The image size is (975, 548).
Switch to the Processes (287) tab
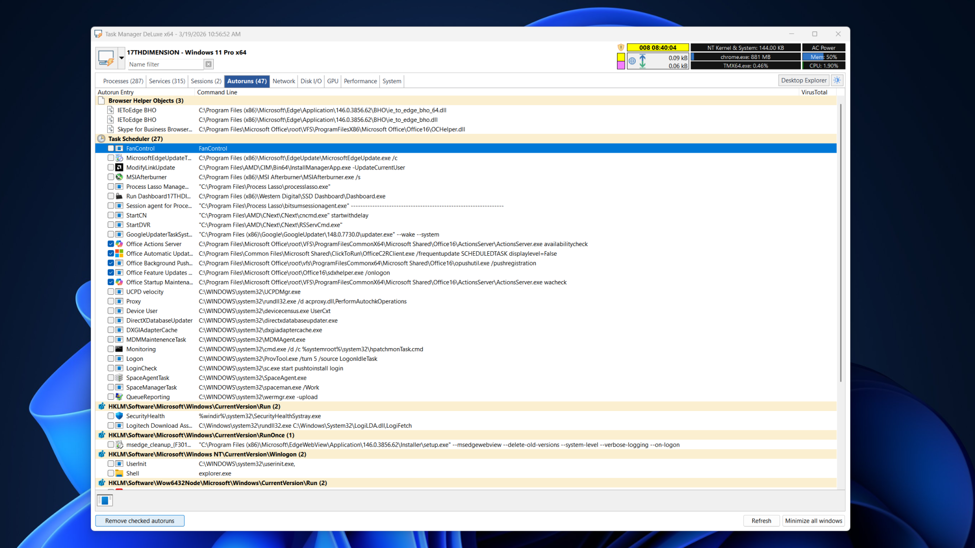point(123,81)
